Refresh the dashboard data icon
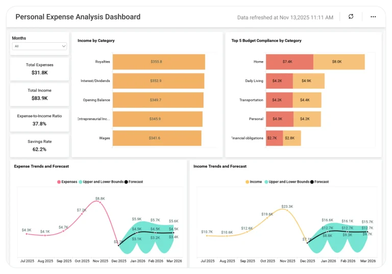392x274 pixels. coord(351,16)
